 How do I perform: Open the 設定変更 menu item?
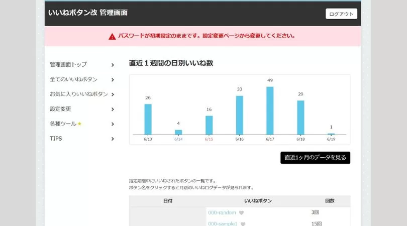click(60, 109)
